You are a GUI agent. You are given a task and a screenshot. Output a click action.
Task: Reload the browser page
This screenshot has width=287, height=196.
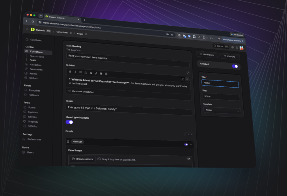[x=33, y=21]
